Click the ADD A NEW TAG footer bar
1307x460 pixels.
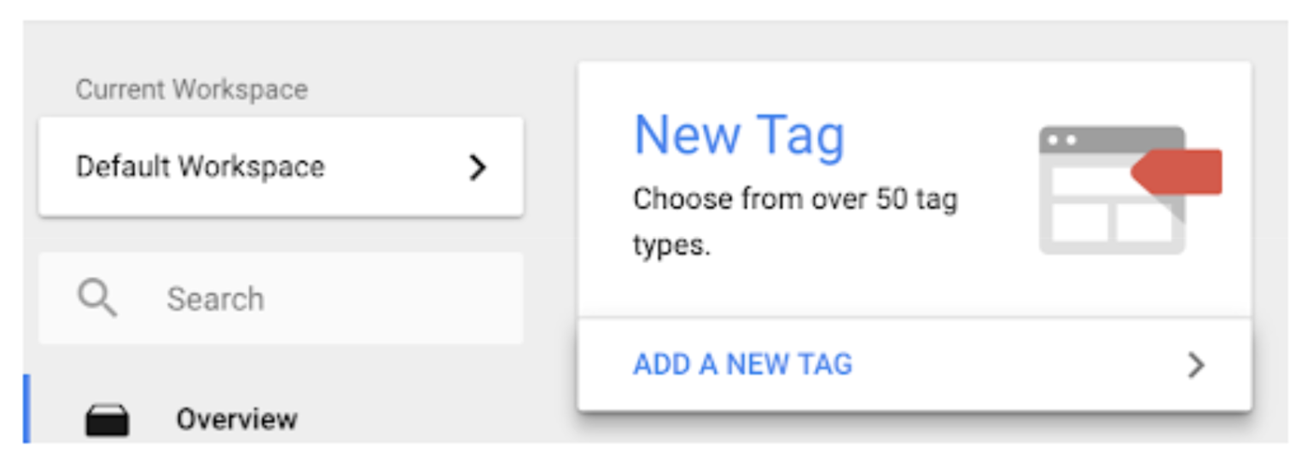(915, 365)
